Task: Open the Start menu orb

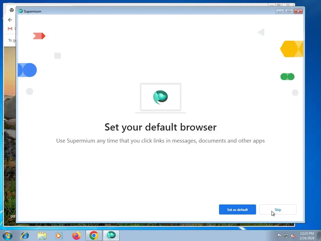Action: tap(7, 235)
